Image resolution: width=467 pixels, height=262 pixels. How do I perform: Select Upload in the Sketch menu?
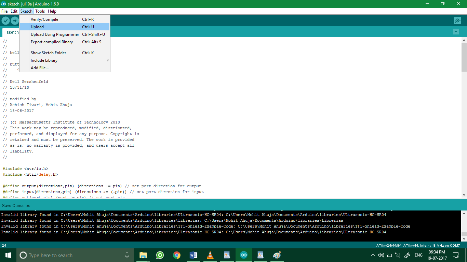pos(65,27)
